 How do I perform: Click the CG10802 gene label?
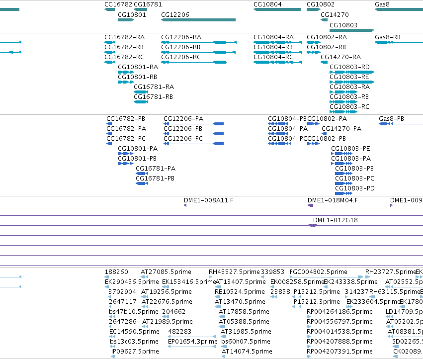click(321, 4)
